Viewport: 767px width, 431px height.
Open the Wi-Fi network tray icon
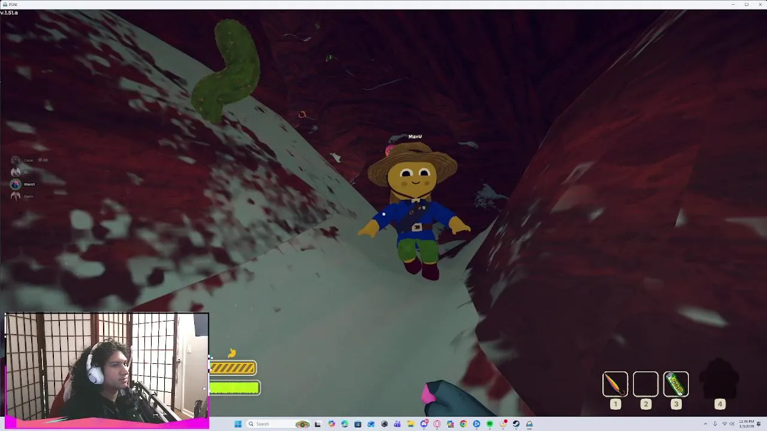724,424
